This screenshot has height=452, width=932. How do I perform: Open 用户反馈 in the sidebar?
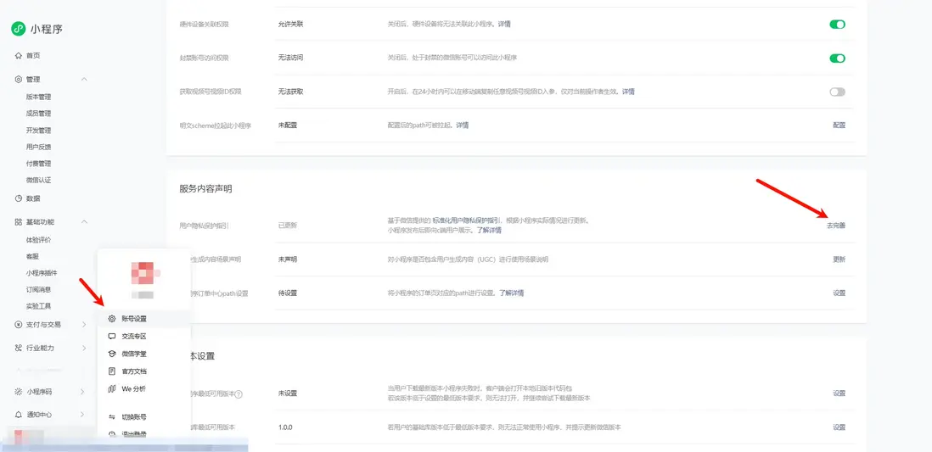point(39,147)
